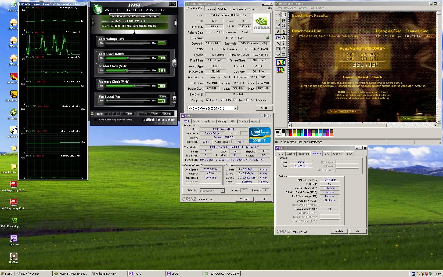Pick the yellow color swatch in Paint palette
The width and height of the screenshot is (443, 277).
[x=295, y=135]
